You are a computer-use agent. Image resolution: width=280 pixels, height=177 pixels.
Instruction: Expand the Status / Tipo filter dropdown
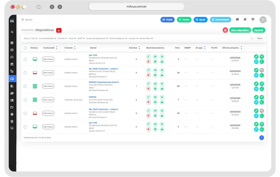coord(31,38)
